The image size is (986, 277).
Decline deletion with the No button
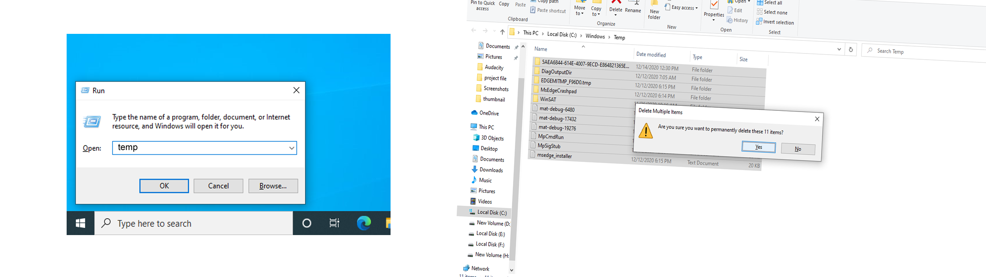click(x=798, y=149)
